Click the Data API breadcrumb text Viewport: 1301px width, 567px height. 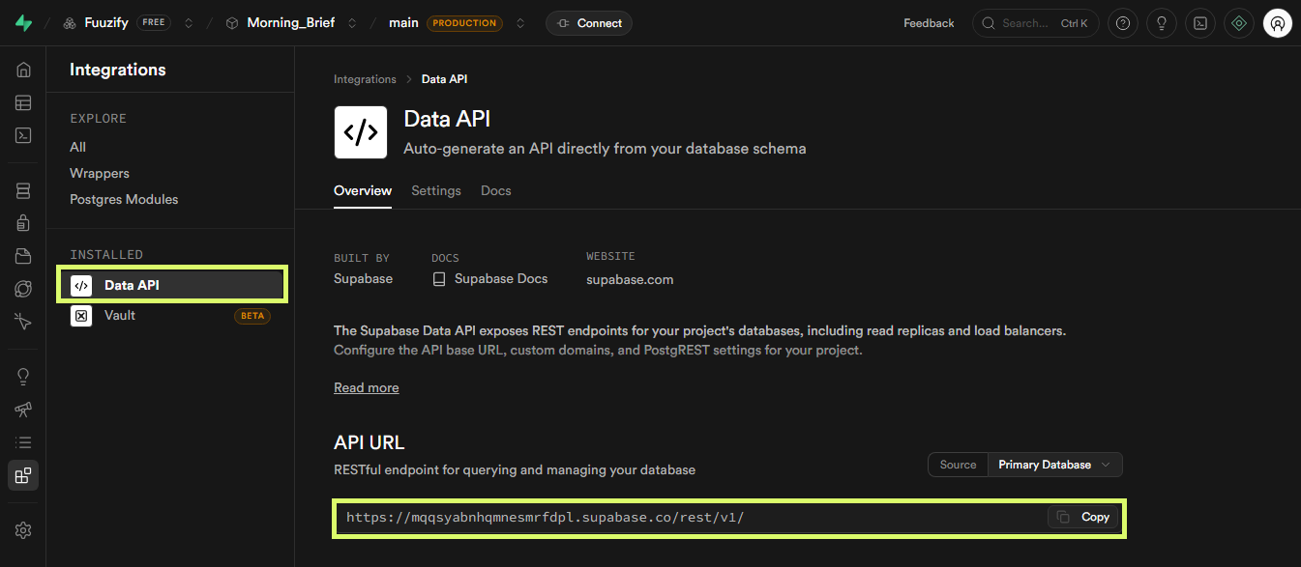point(444,79)
